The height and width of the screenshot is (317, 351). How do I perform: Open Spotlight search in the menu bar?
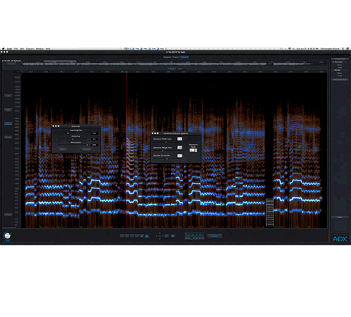(343, 49)
